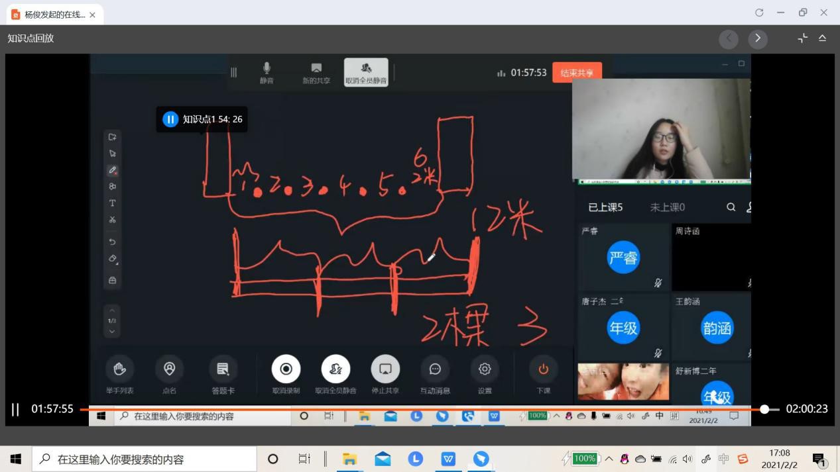The image size is (840, 472).
Task: Open the 点名 roll call
Action: 170,375
